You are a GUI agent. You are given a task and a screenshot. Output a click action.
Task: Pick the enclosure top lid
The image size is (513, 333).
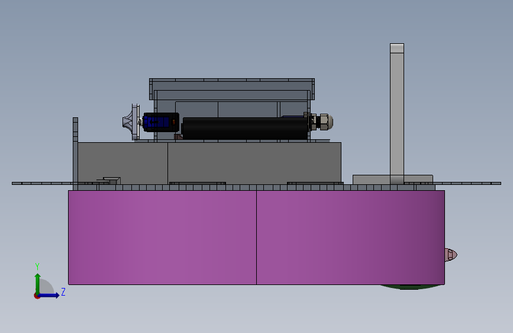pyautogui.click(x=232, y=89)
